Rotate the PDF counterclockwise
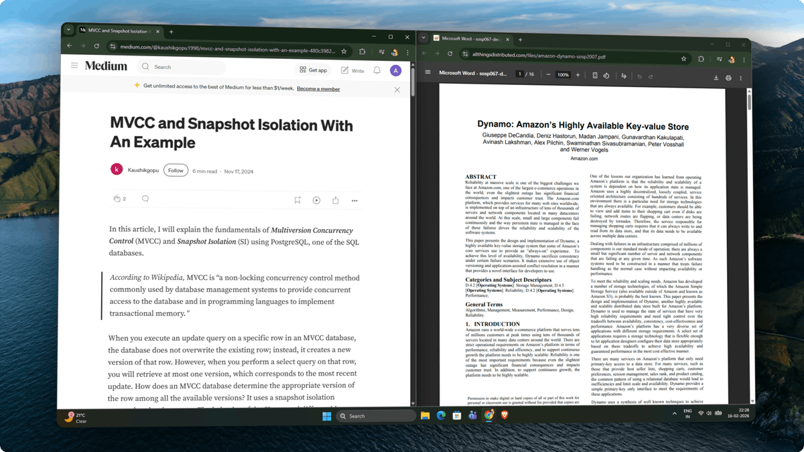804x452 pixels. tap(606, 76)
